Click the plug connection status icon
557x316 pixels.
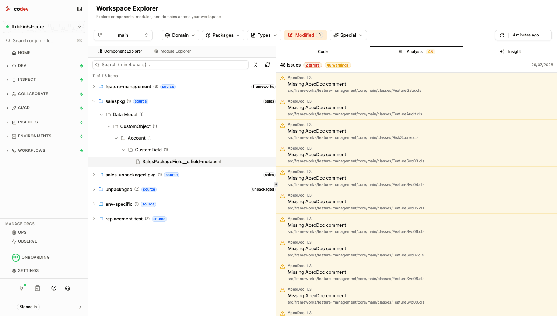click(x=22, y=288)
